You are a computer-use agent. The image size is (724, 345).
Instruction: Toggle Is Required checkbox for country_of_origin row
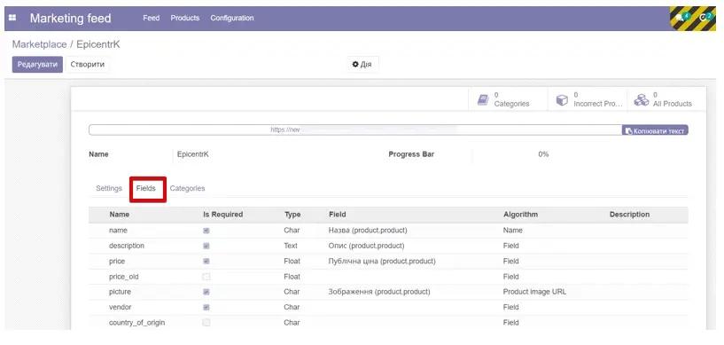[206, 322]
